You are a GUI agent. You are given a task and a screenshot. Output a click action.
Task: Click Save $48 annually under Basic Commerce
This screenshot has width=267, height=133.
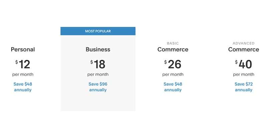173,87
